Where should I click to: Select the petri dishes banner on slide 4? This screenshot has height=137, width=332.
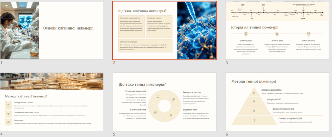(52, 81)
